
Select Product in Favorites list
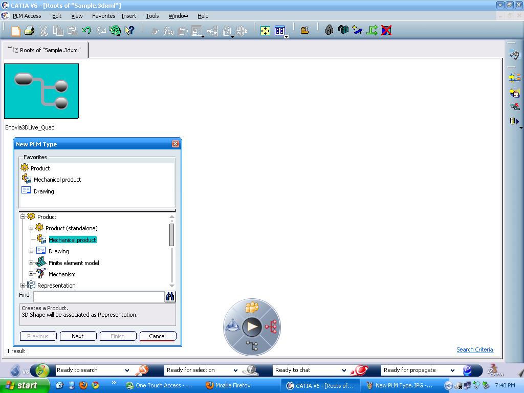40,168
